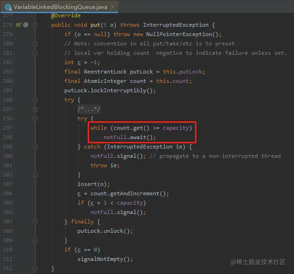Click line number 311 in the gutter
The height and width of the screenshot is (274, 294).
point(8,259)
